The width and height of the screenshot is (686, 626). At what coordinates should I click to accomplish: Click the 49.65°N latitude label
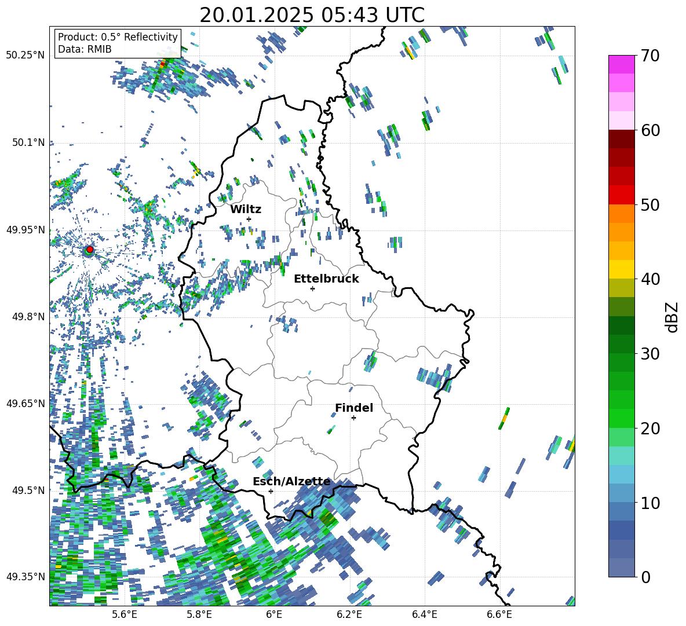click(25, 403)
